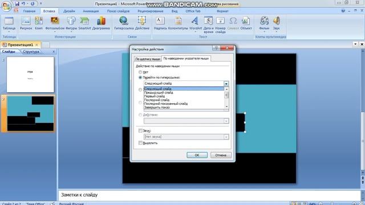365x205 pixels.
Task: Open the Анимация ribbon tab
Action: coord(91,11)
